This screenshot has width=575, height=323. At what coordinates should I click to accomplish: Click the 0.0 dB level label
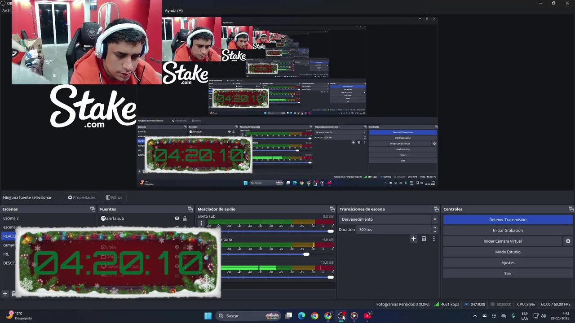(328, 216)
